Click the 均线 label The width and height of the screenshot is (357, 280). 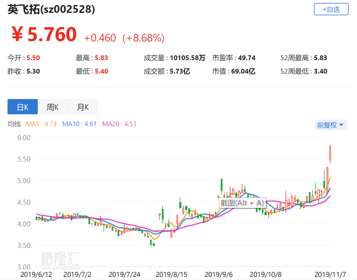pyautogui.click(x=14, y=124)
